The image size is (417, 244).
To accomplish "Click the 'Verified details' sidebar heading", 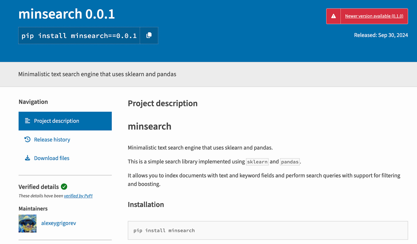I will 39,187.
